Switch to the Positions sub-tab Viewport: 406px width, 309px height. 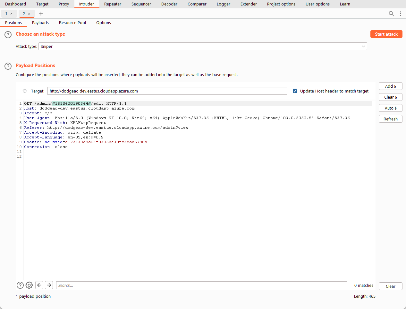13,23
